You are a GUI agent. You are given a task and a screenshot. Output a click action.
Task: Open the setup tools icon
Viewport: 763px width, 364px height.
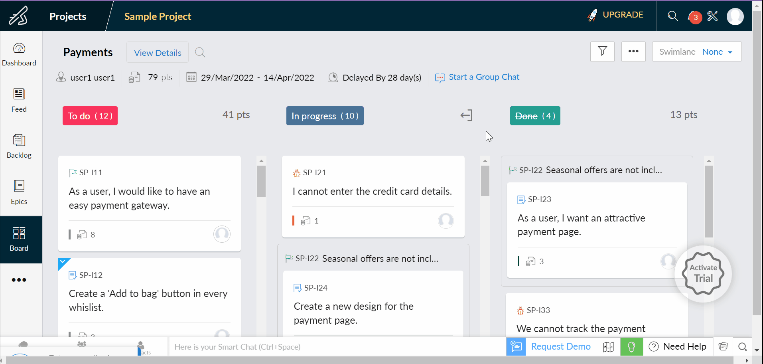coord(713,16)
